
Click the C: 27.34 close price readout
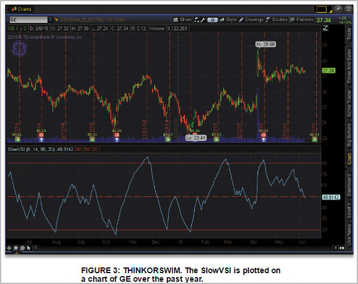pos(119,29)
